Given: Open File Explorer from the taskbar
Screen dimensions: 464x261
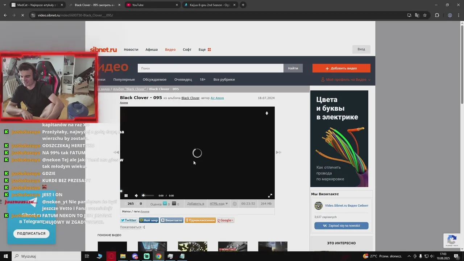Looking at the screenshot, I should point(123,256).
